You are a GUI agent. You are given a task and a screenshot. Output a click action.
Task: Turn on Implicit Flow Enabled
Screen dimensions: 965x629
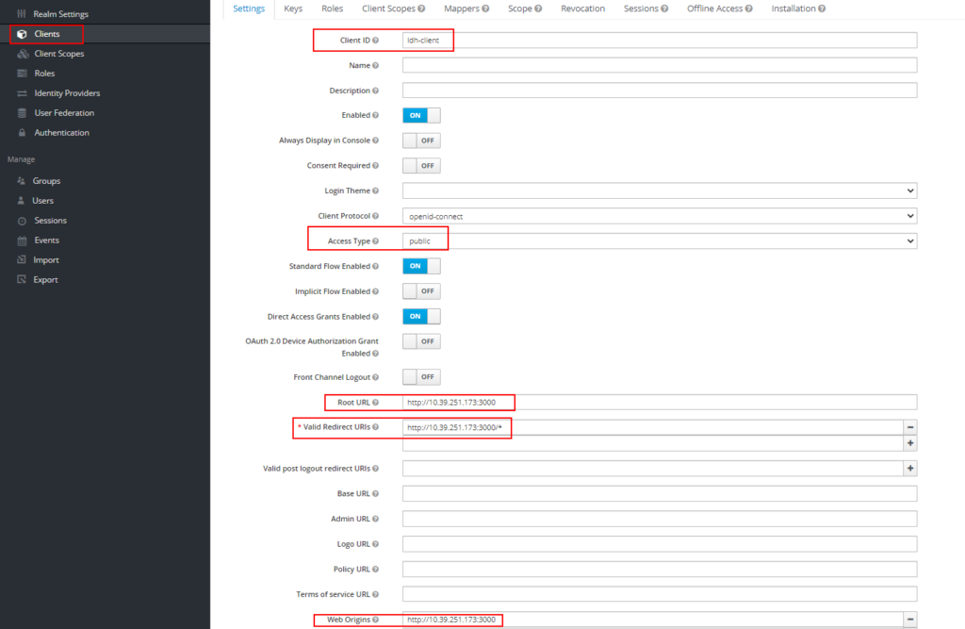(x=420, y=290)
